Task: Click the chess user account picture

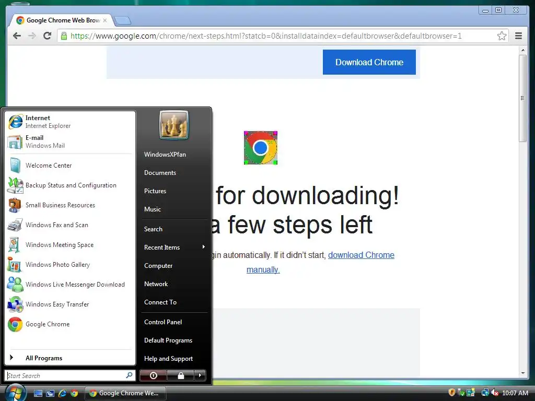Action: (174, 125)
